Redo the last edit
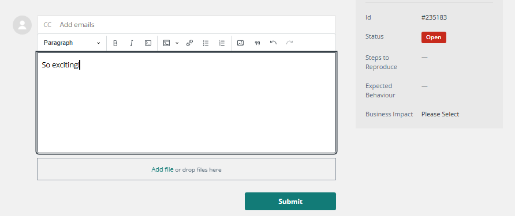Screen dimensions: 515x216 [x=289, y=43]
